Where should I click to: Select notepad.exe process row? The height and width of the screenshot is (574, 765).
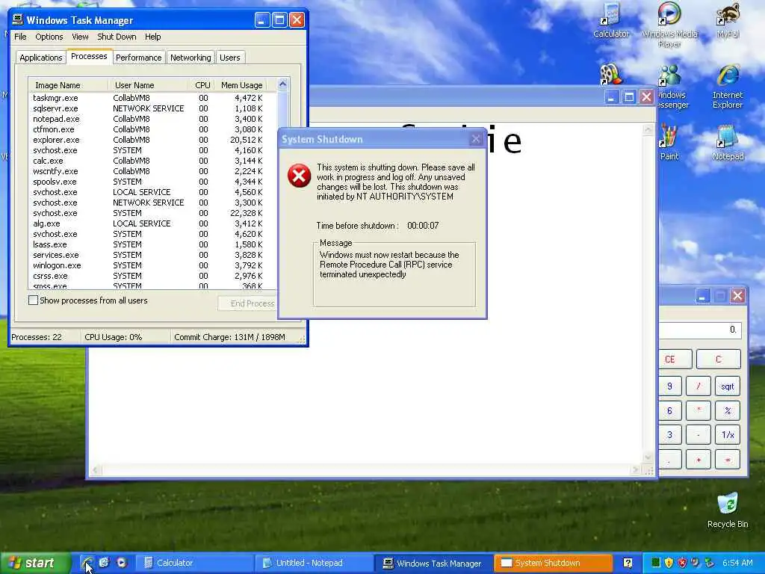click(x=152, y=119)
